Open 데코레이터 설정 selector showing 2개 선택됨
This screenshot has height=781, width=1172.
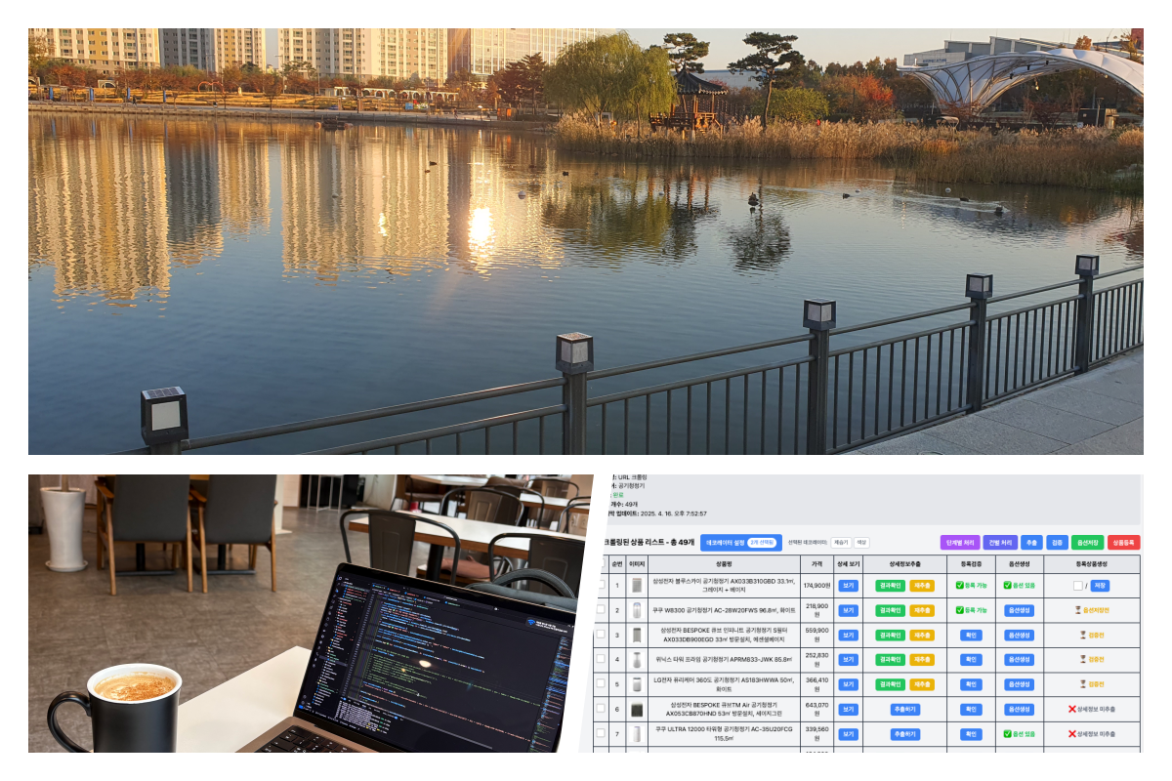tap(739, 542)
